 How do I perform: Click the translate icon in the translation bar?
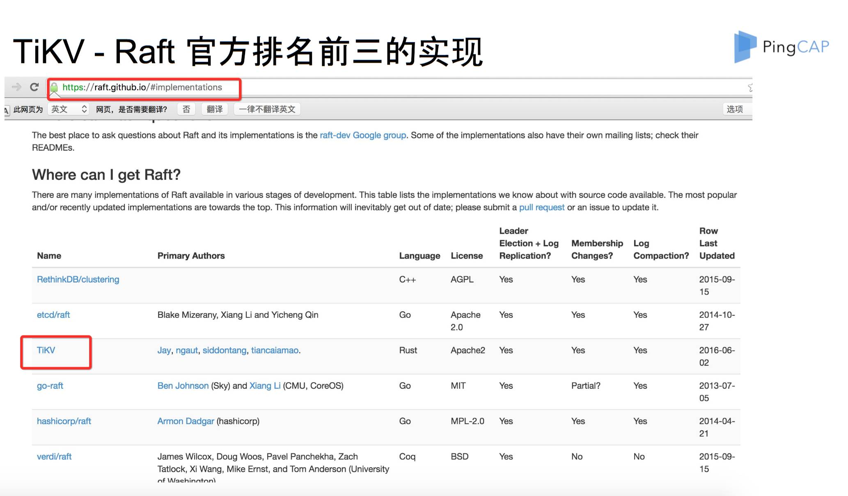pos(7,110)
